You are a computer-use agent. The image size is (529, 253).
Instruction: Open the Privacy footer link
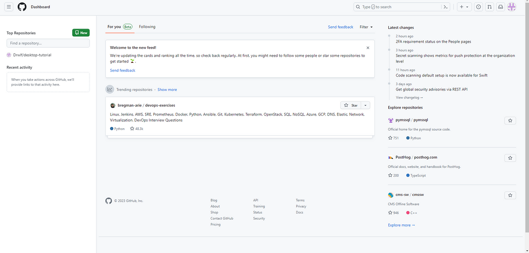[301, 206]
